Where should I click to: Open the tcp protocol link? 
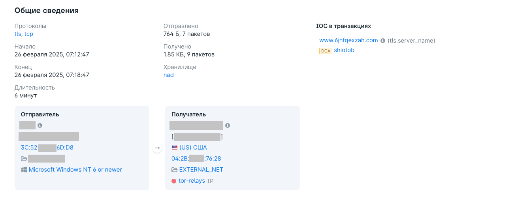click(x=29, y=34)
